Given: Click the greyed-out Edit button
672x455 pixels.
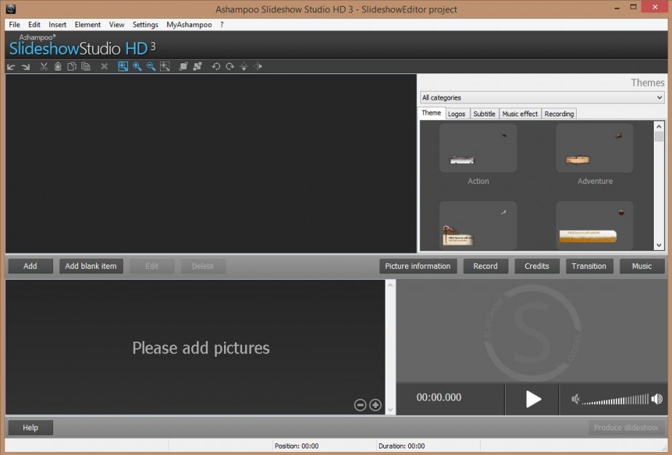Looking at the screenshot, I should tap(152, 266).
